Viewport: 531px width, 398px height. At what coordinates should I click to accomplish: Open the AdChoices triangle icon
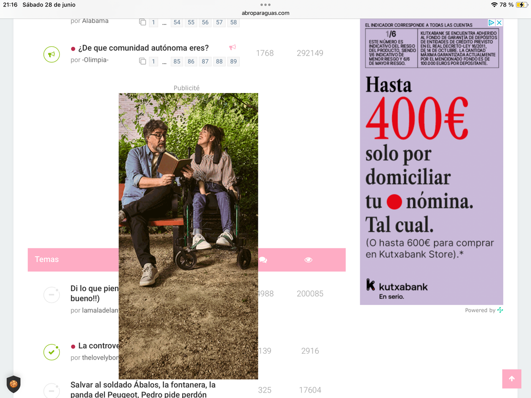click(x=491, y=23)
